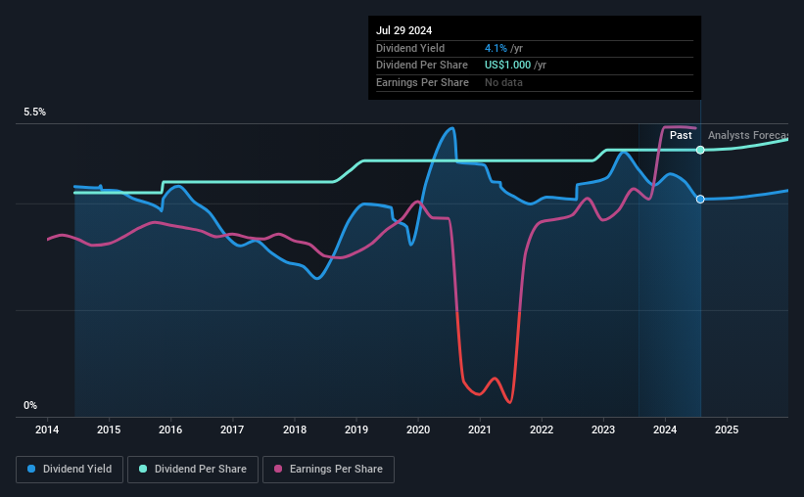Select the 2024 label on the x-axis
The height and width of the screenshot is (497, 804).
tap(665, 429)
